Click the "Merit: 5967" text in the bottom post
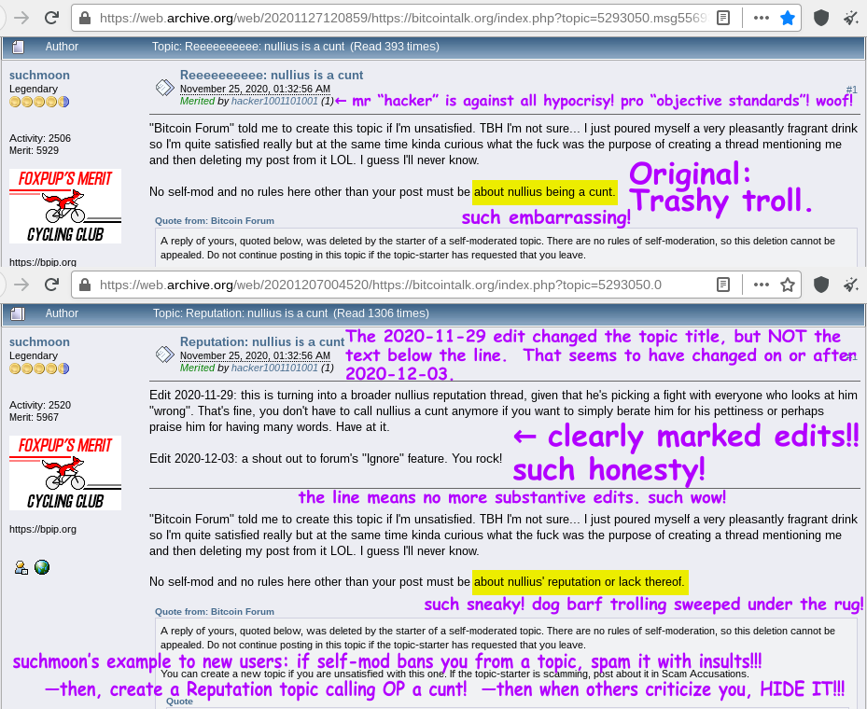Image resolution: width=867 pixels, height=709 pixels. pos(34,418)
